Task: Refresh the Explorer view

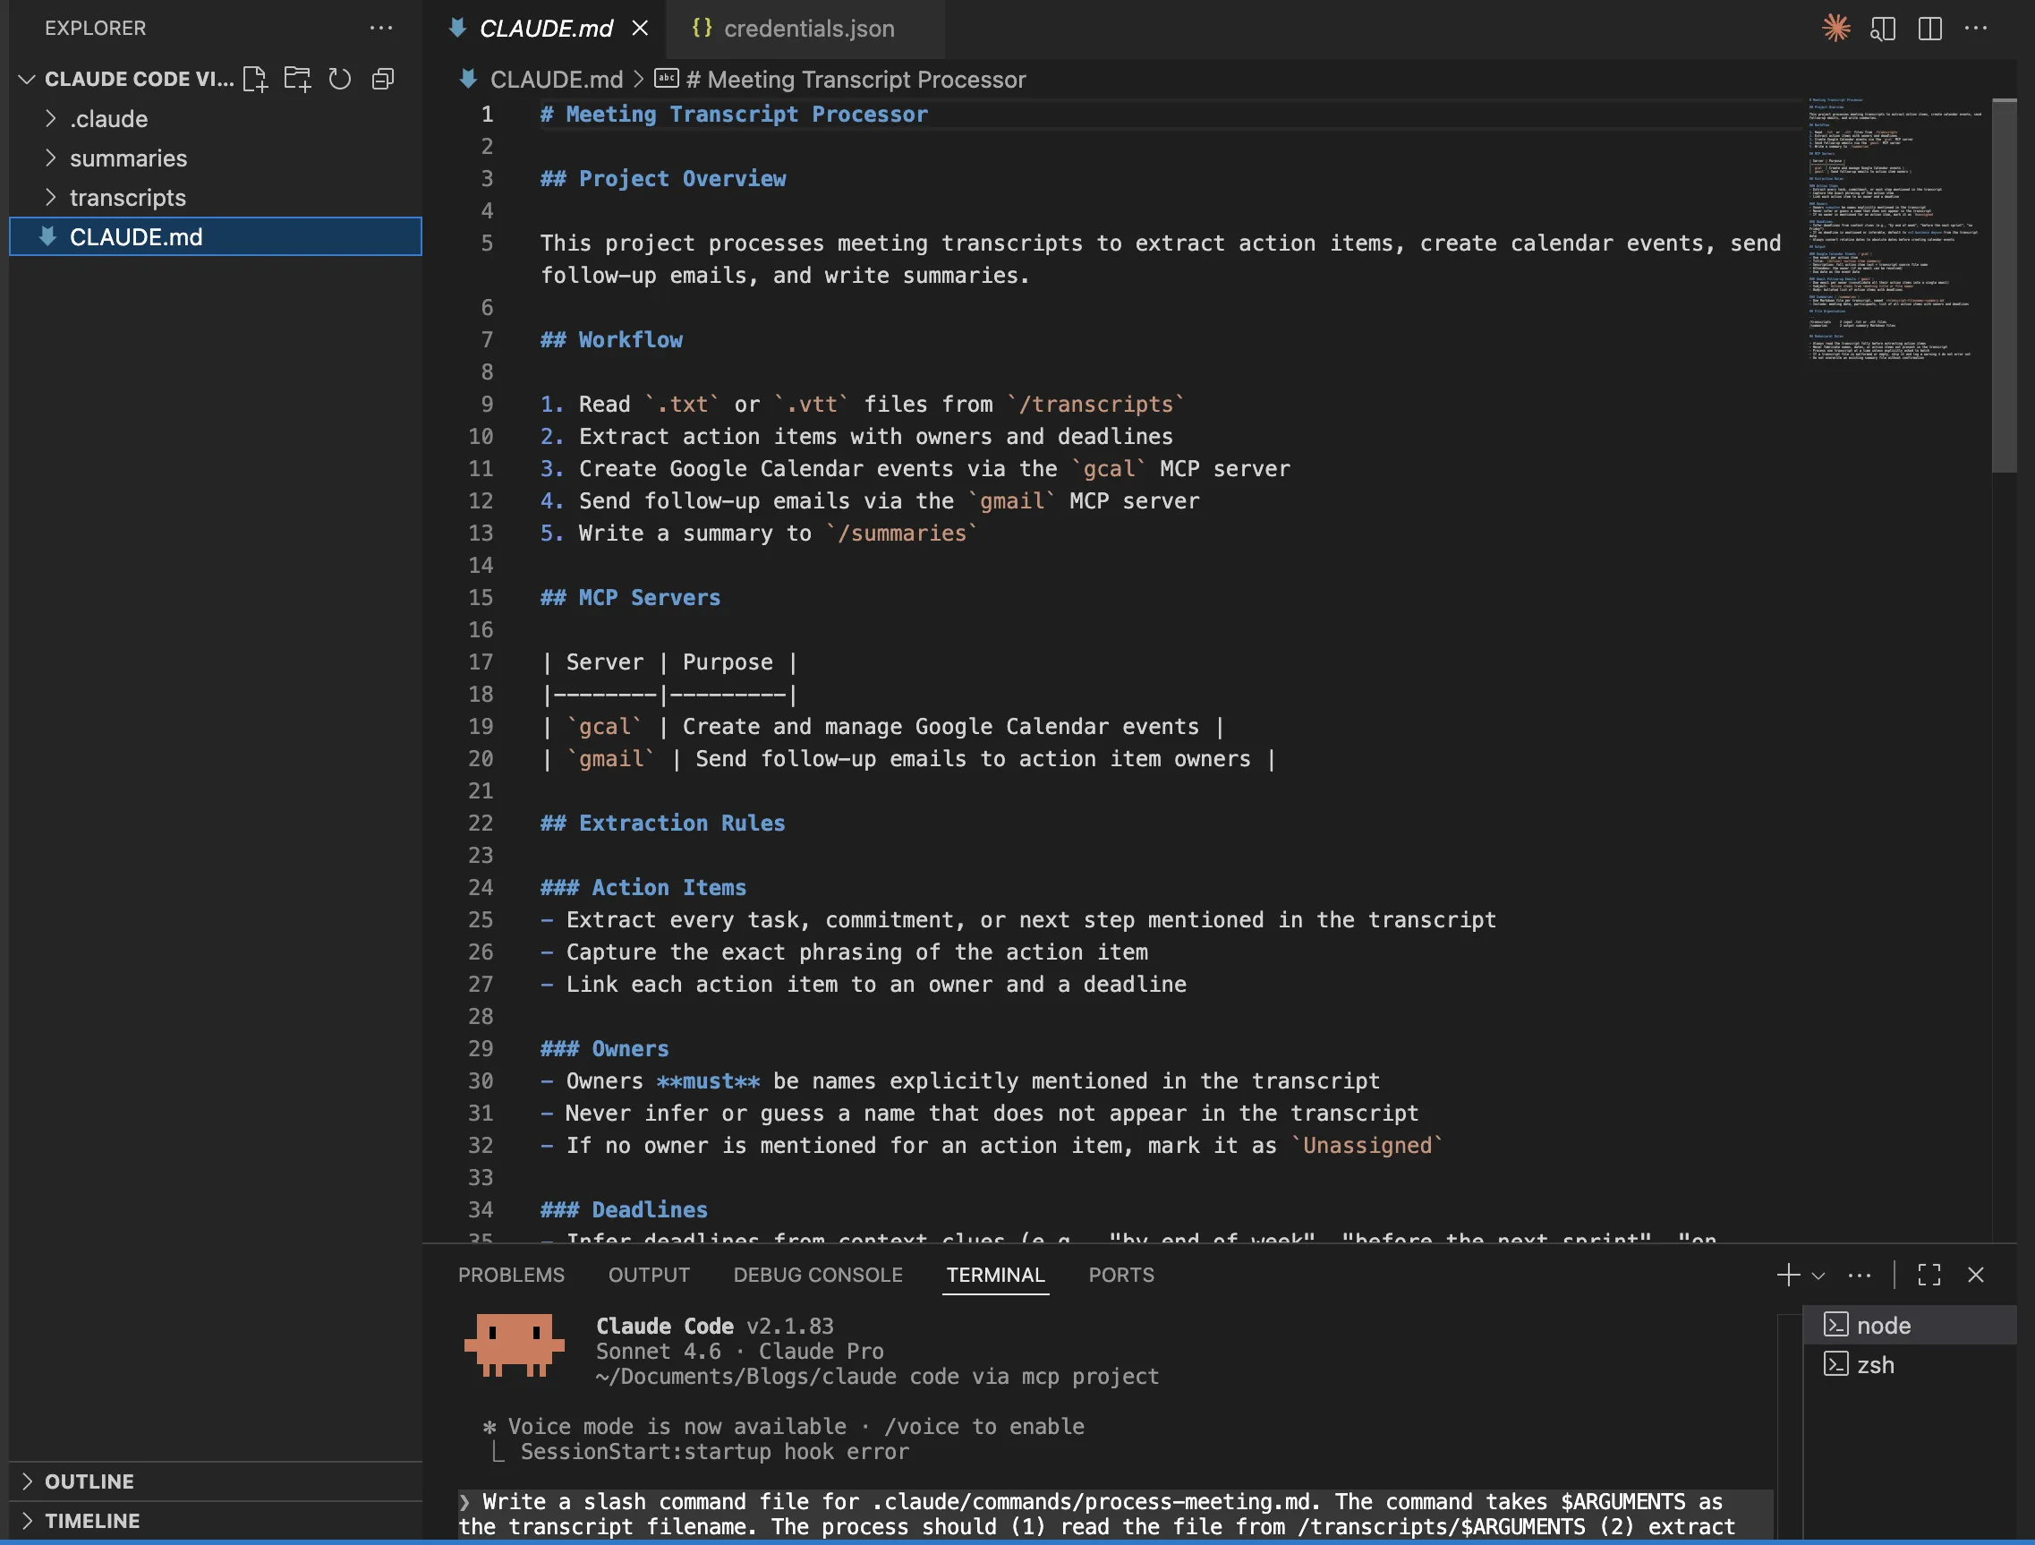Action: pos(338,78)
